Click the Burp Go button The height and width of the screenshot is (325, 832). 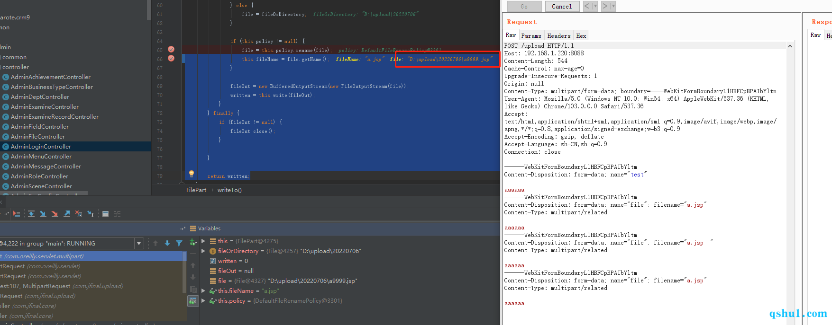524,6
